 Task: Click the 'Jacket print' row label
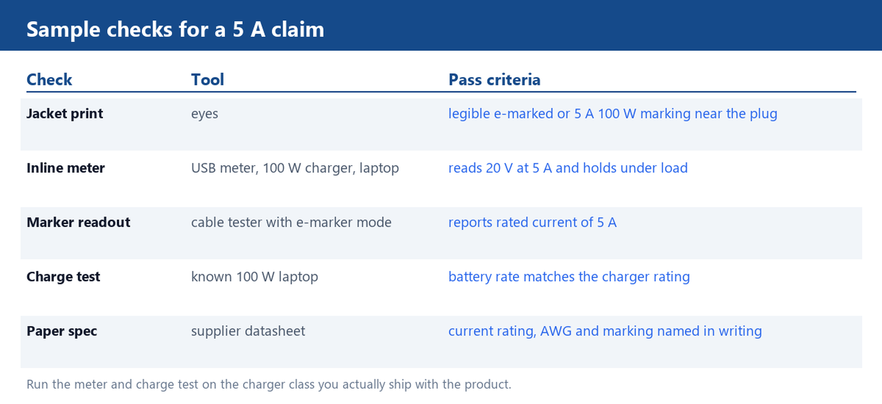pyautogui.click(x=65, y=114)
